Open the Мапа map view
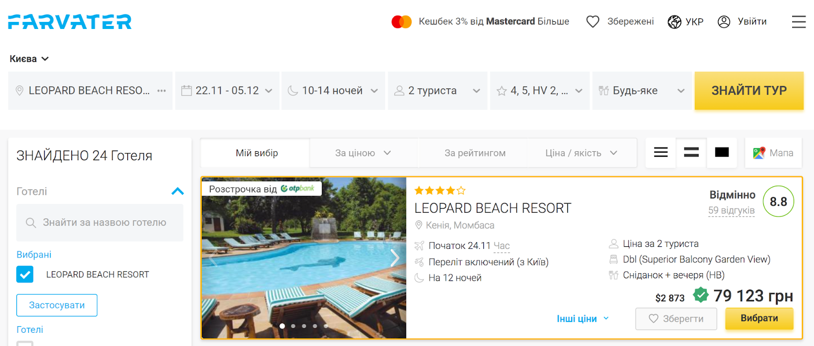 point(773,153)
